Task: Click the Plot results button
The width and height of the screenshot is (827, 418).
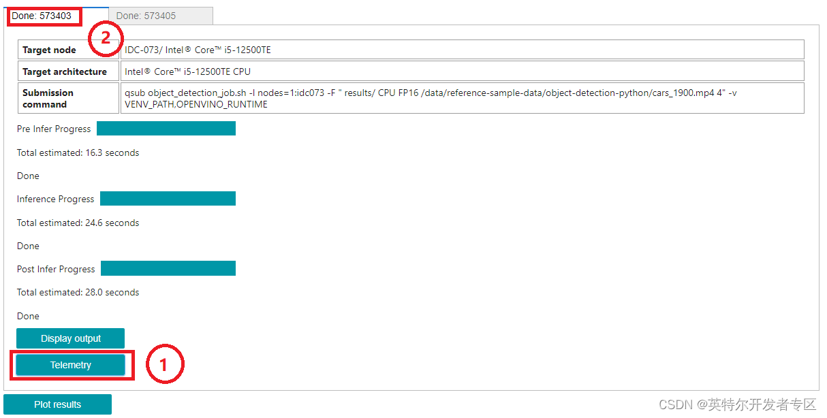Action: [x=57, y=404]
